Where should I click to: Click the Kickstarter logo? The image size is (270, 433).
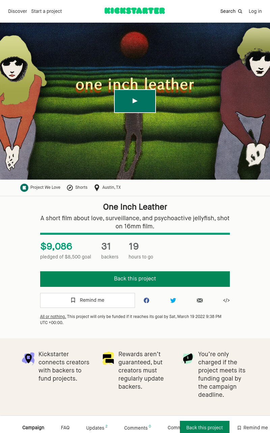(135, 11)
